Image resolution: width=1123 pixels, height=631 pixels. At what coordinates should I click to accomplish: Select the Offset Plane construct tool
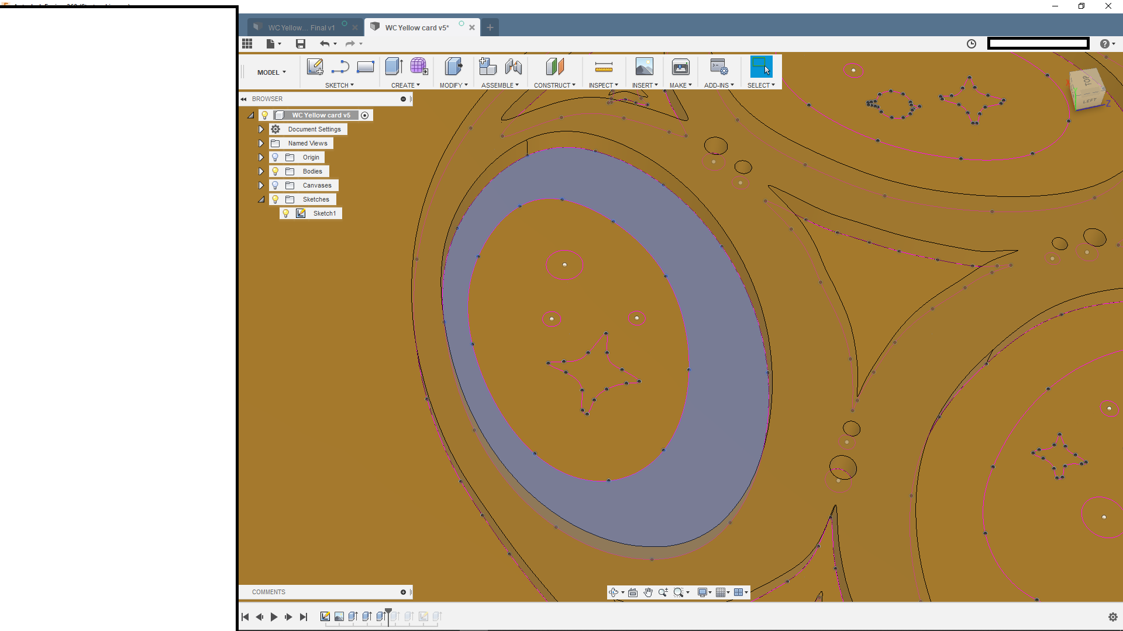pos(554,67)
